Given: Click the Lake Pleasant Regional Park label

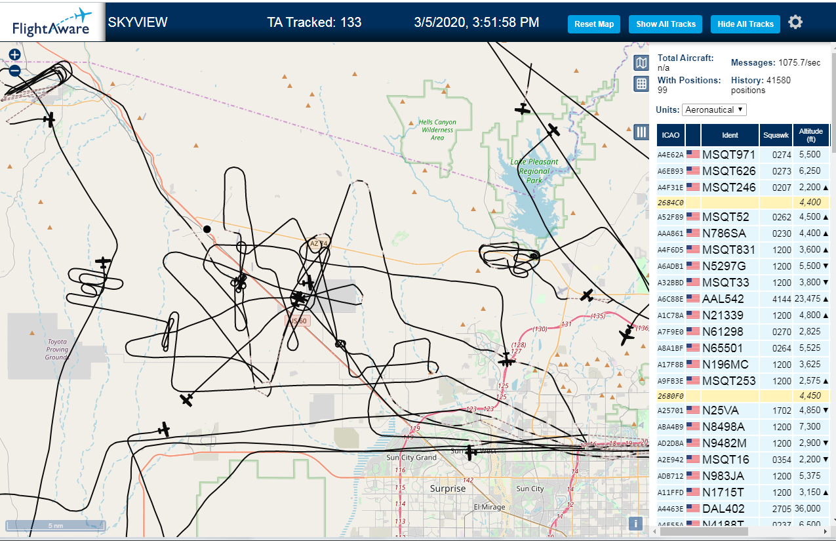Looking at the screenshot, I should pyautogui.click(x=534, y=170).
